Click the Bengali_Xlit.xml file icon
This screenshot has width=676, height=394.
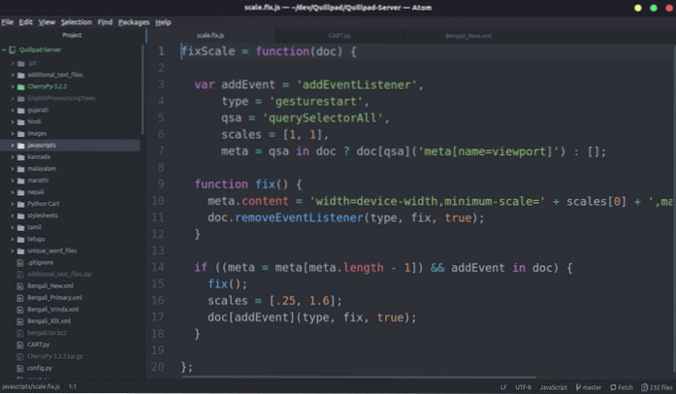[x=19, y=320]
